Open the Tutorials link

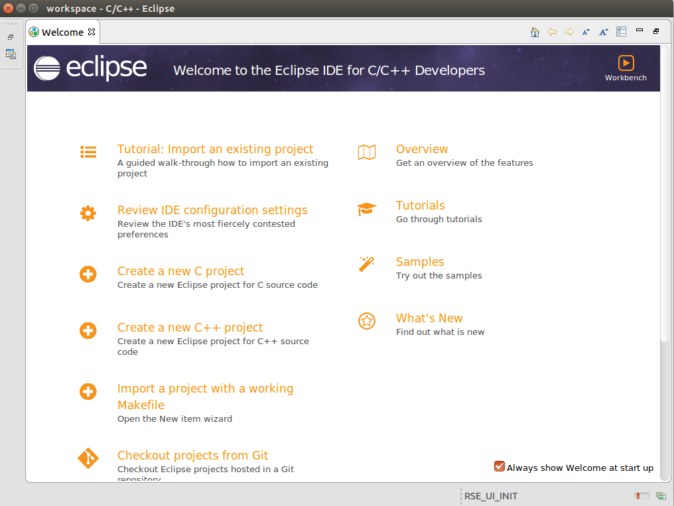(x=421, y=206)
